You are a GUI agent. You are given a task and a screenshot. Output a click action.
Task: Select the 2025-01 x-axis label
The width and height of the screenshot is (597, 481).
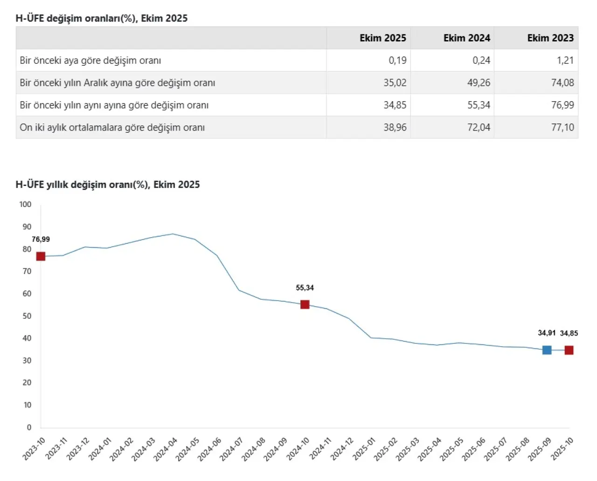(364, 449)
